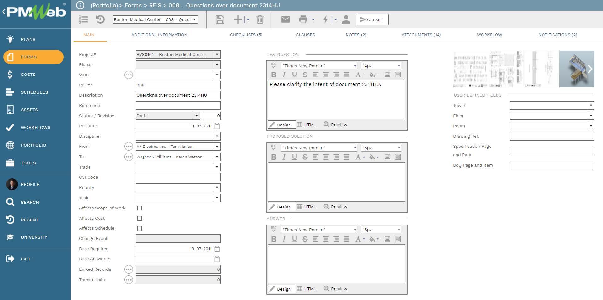Email this RFI record
Viewport: 603px width, 300px height.
point(285,19)
